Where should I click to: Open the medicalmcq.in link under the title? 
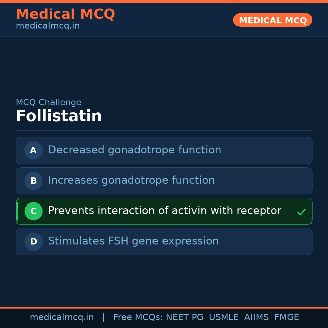tap(48, 26)
